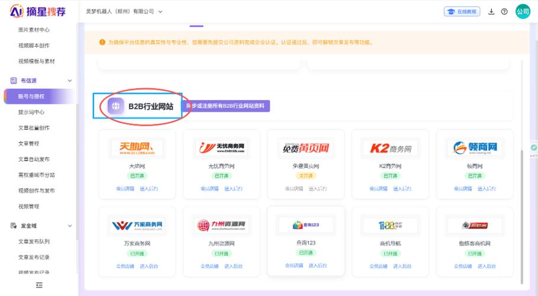
Task: Open the download icon in the header
Action: tap(491, 12)
